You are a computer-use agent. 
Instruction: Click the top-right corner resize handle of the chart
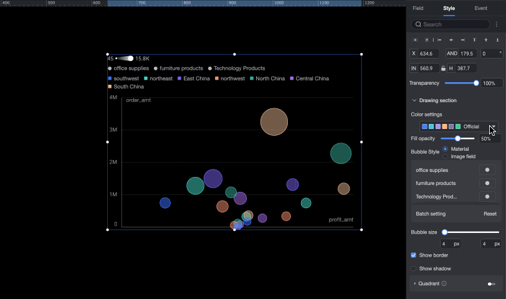coord(361,54)
